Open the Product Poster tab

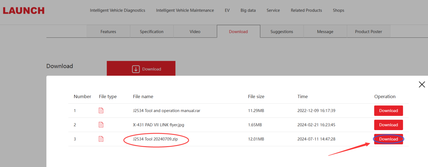(368, 32)
